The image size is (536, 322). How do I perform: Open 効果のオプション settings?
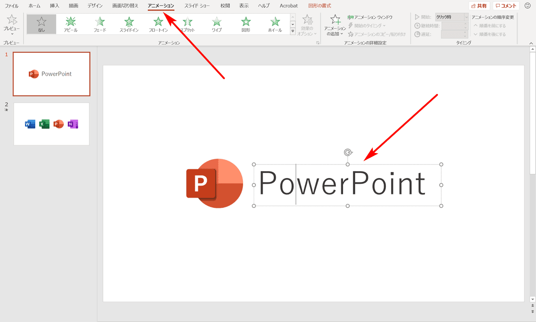tap(307, 25)
